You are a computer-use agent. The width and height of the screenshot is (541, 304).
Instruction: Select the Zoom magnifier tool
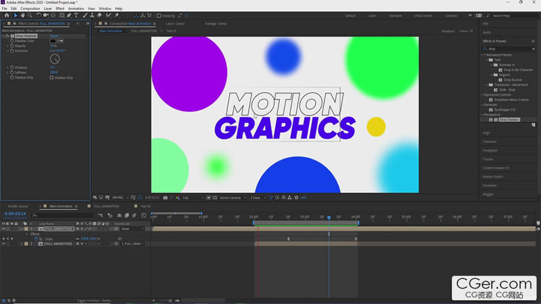(30, 15)
